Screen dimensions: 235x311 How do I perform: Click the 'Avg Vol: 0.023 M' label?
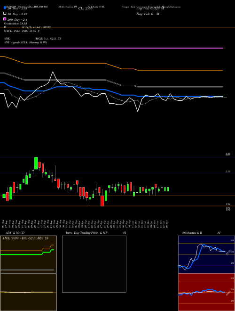(150, 8)
